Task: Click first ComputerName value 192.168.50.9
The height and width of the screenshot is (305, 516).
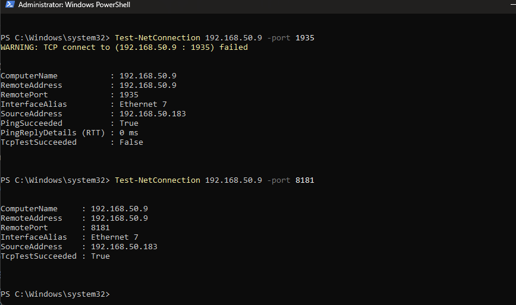Action: pyautogui.click(x=148, y=76)
